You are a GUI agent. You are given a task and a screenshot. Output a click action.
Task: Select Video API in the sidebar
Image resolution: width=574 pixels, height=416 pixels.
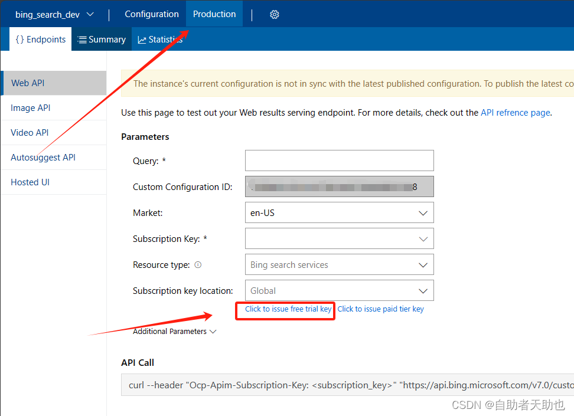click(54, 132)
